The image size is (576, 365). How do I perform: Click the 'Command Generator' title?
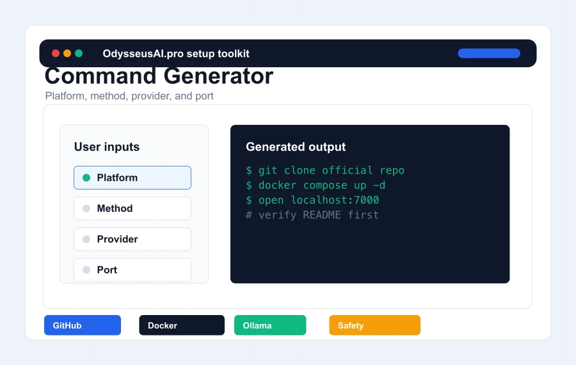[x=159, y=76]
